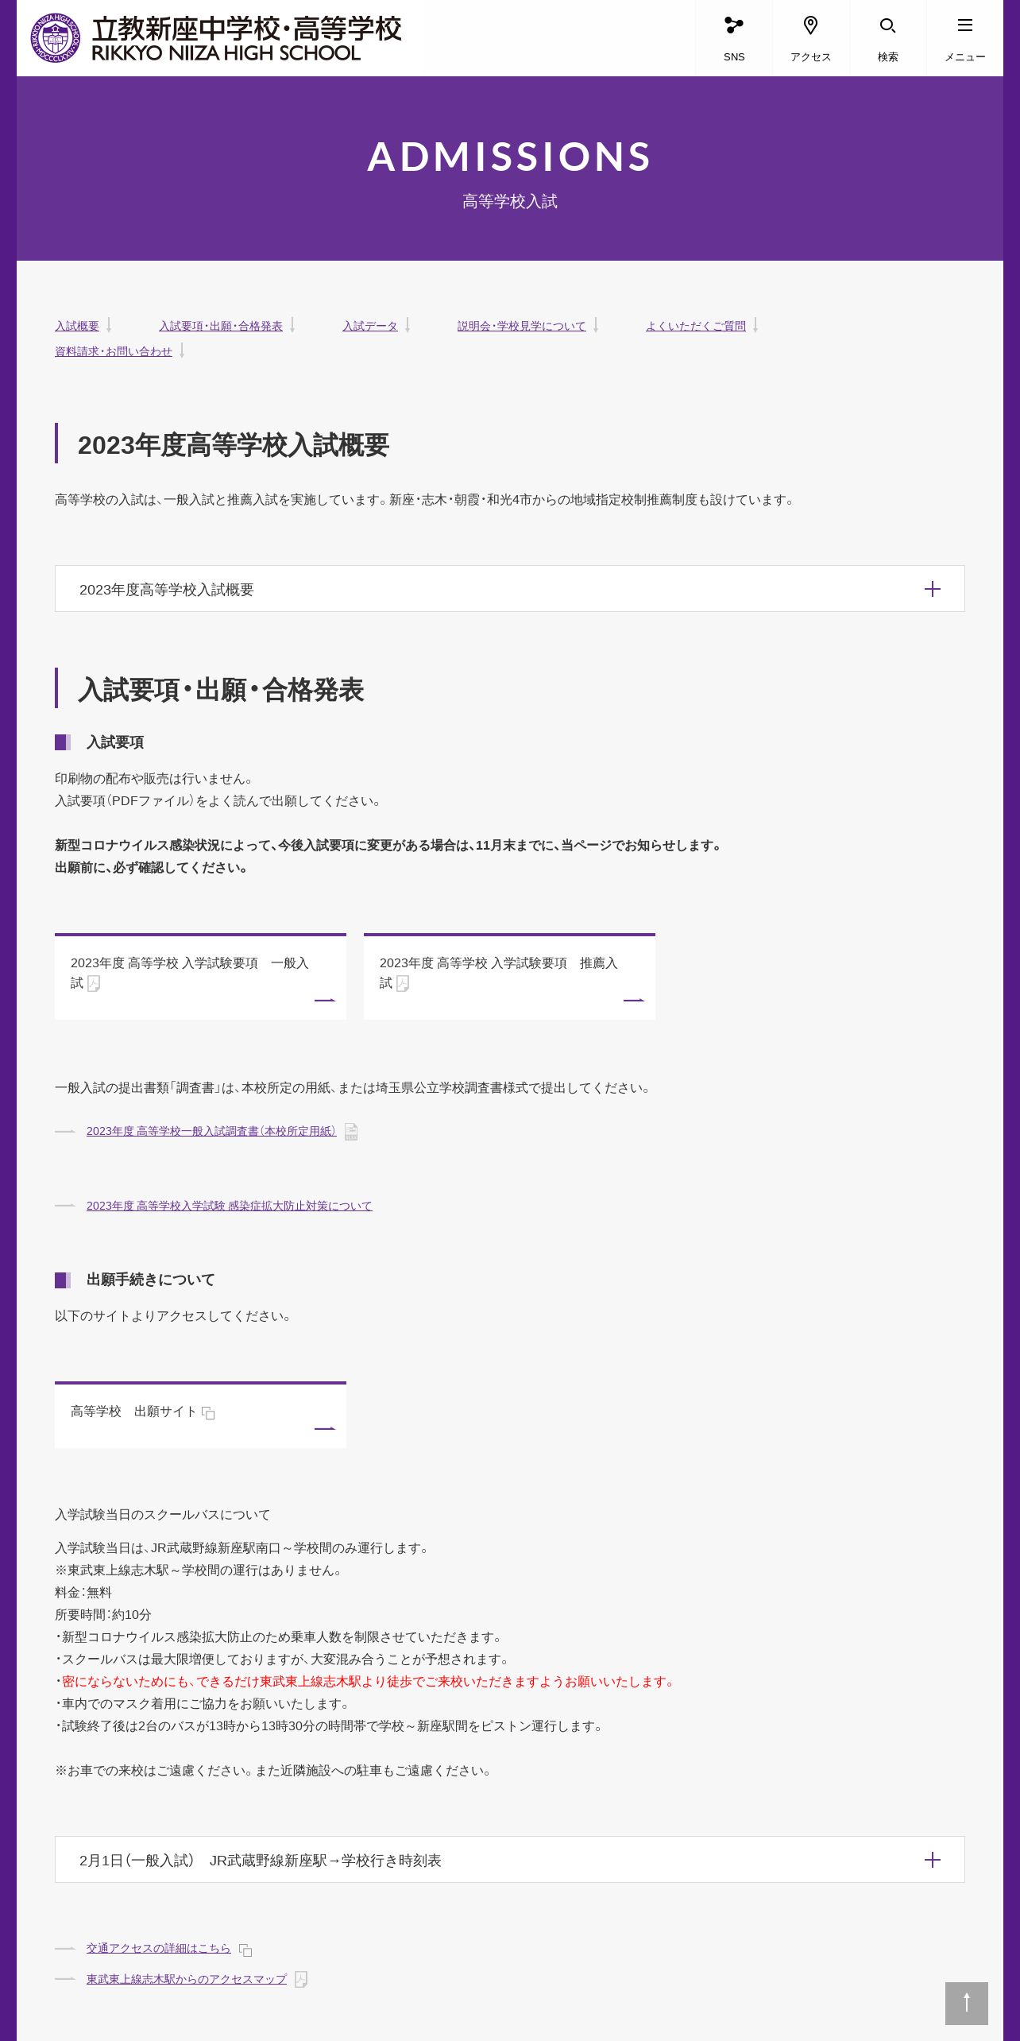1020x2041 pixels.
Task: Open 2月1日(一般入試) 時刻表 accordion row
Action: [510, 1860]
